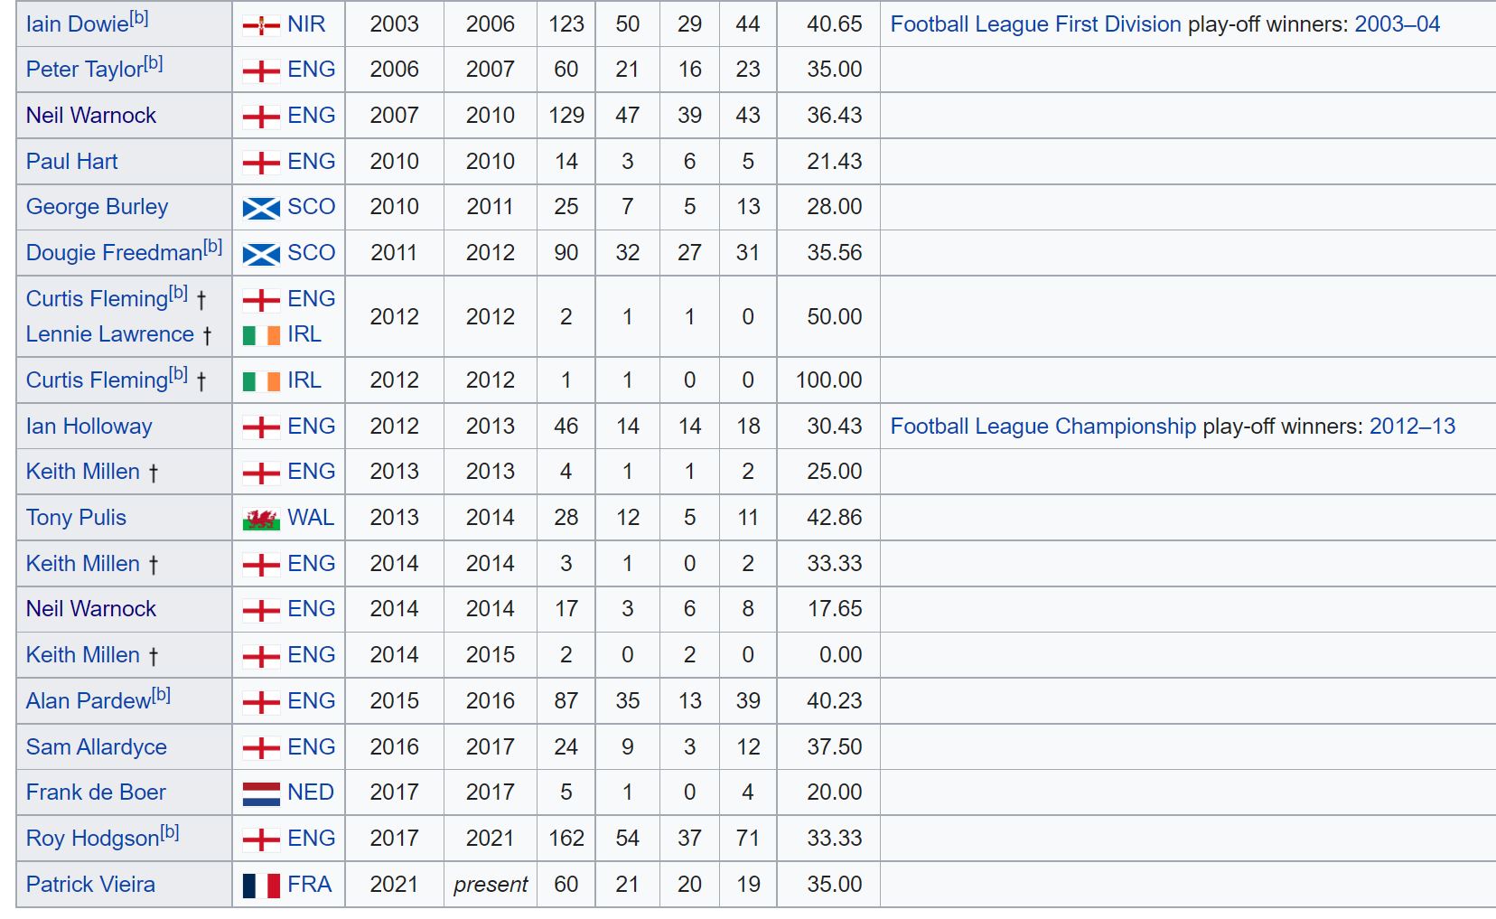Follow the 2012–13 season link
The width and height of the screenshot is (1496, 919).
1412,427
